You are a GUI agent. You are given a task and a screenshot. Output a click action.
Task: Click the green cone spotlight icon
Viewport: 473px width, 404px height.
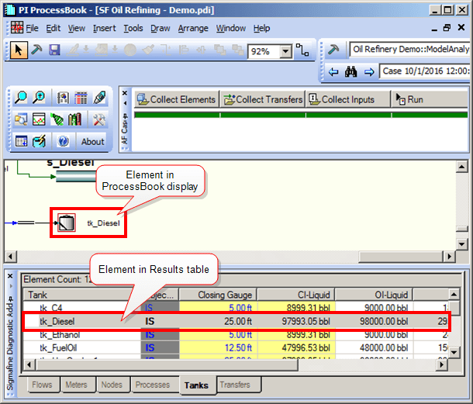57,119
